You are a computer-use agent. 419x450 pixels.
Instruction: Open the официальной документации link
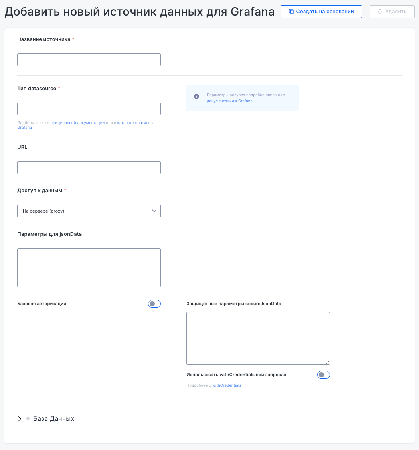77,123
